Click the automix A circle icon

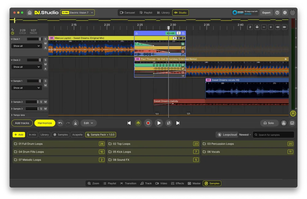pyautogui.click(x=293, y=113)
